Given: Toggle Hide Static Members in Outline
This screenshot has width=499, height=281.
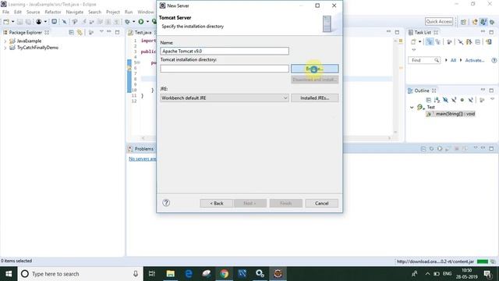Looking at the screenshot, I should pyautogui.click(x=454, y=100).
